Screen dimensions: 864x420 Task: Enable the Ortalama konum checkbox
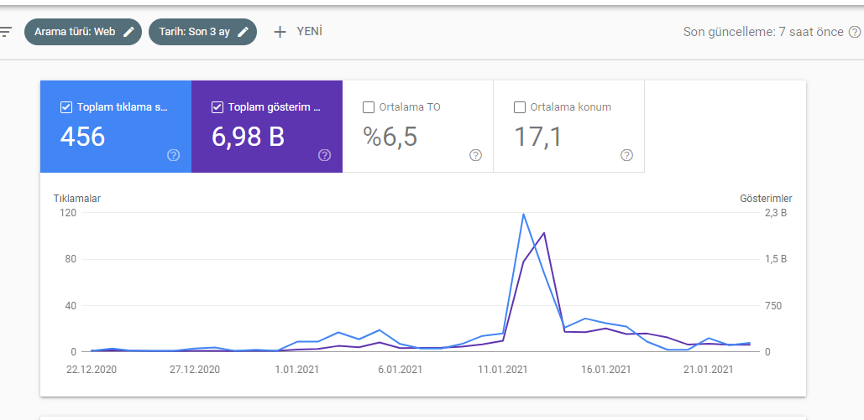[x=519, y=107]
